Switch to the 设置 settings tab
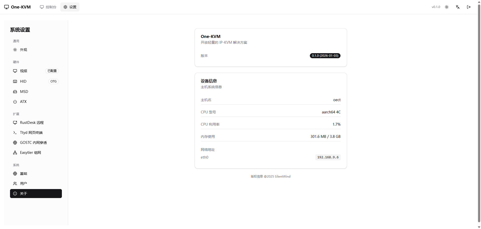 point(70,7)
